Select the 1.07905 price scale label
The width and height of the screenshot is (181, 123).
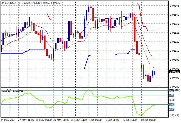175,60
